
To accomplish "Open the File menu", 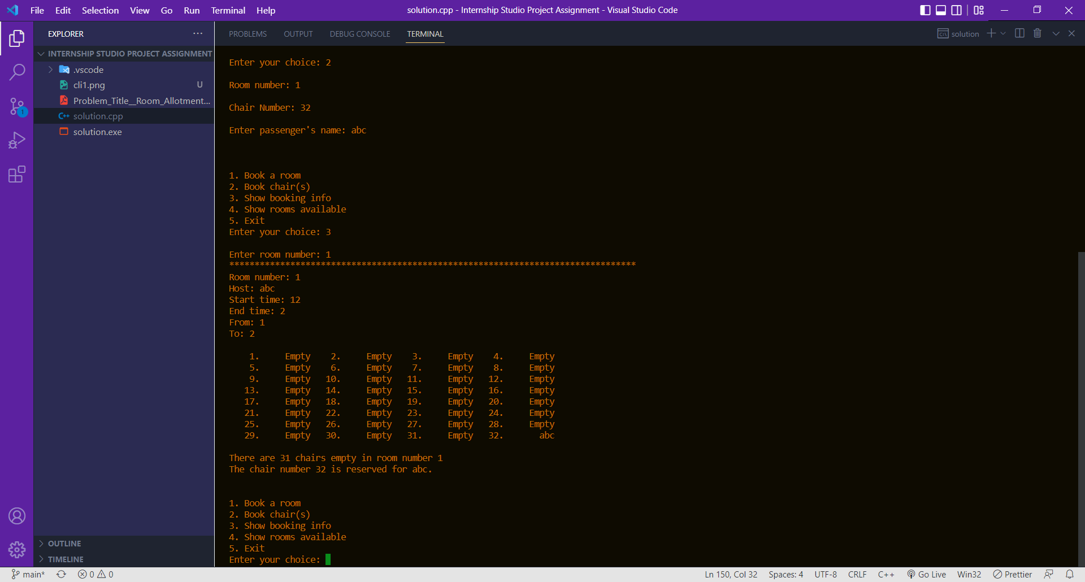I will (x=37, y=10).
